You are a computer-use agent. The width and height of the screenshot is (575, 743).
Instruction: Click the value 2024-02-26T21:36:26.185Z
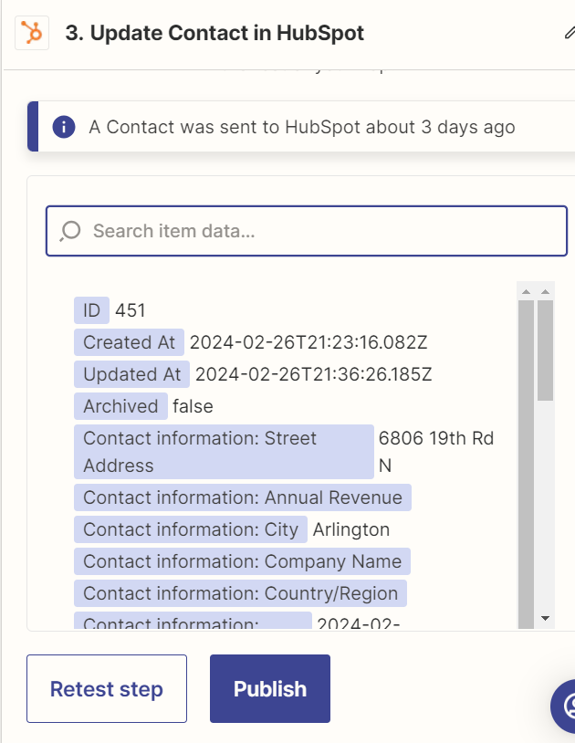(314, 374)
